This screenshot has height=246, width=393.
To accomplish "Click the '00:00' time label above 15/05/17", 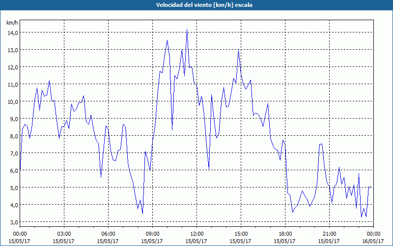I will [20, 234].
